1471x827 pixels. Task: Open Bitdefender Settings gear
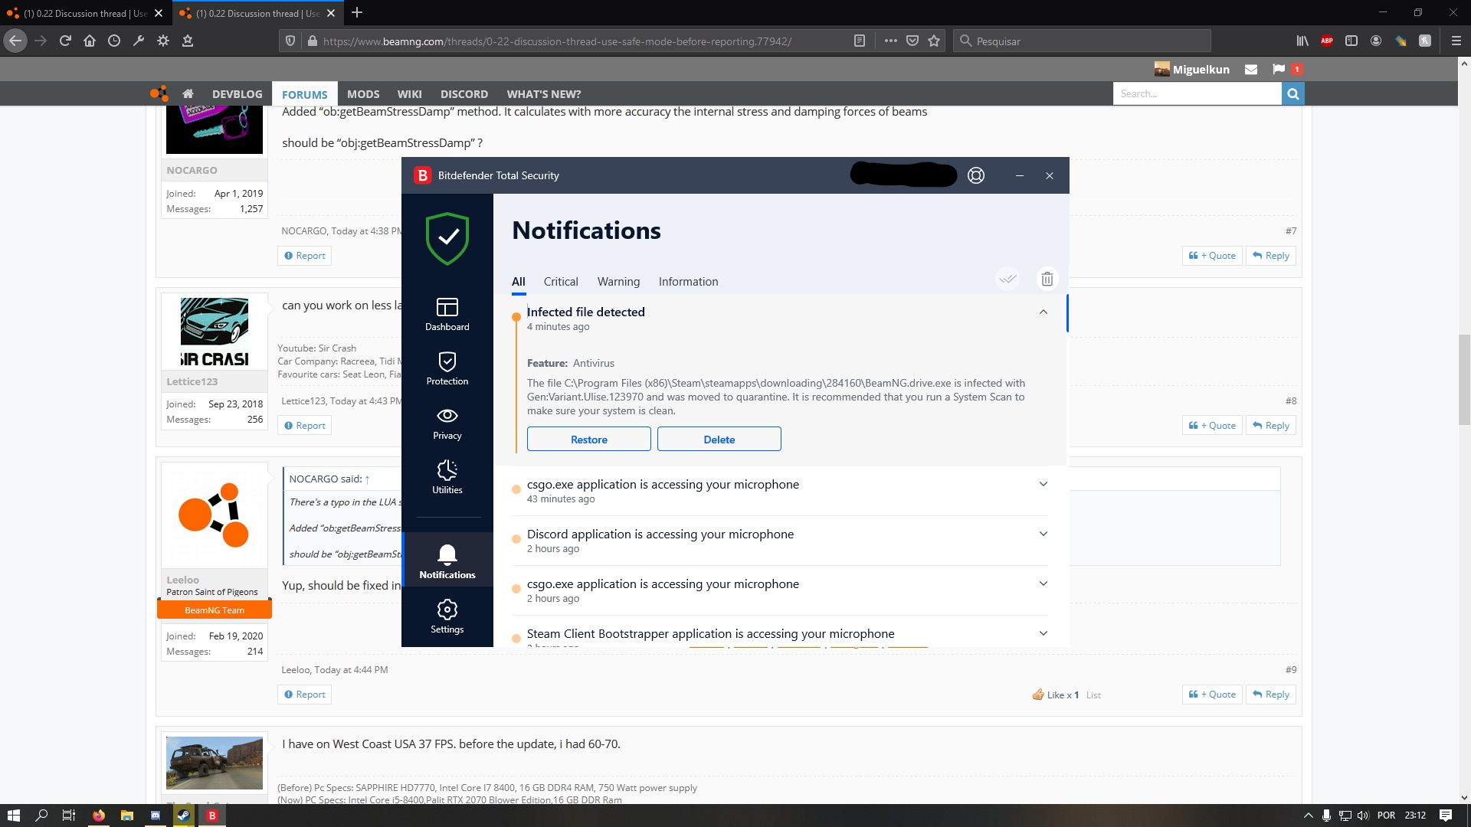447,616
